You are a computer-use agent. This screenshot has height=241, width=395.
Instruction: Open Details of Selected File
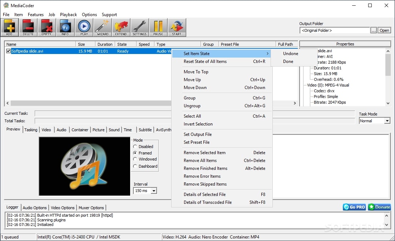[222, 195]
